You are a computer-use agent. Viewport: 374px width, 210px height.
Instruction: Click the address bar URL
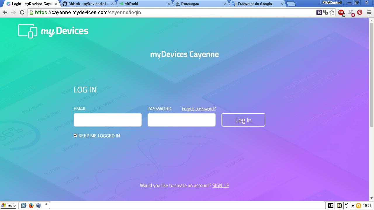88,12
